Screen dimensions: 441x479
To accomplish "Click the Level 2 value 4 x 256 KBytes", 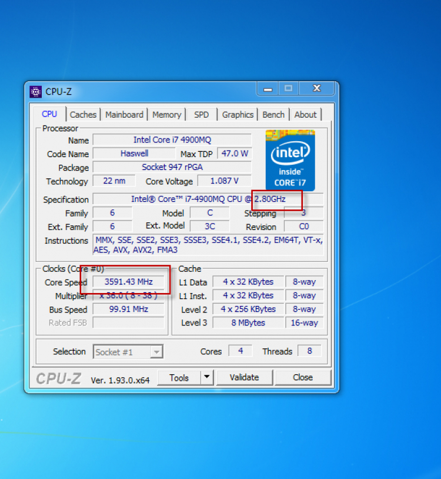I will [248, 309].
